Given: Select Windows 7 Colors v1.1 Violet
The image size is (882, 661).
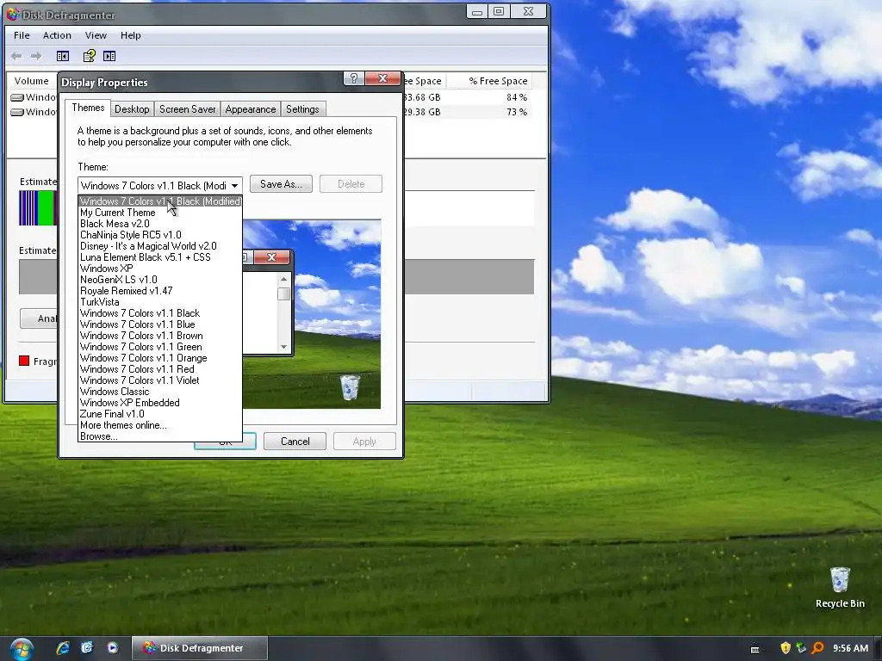Looking at the screenshot, I should coord(159,380).
